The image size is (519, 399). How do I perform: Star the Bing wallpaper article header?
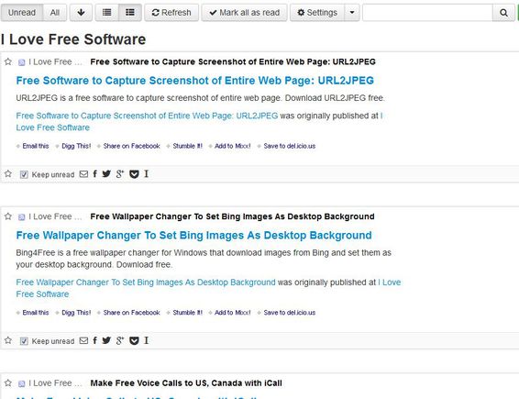coord(8,216)
